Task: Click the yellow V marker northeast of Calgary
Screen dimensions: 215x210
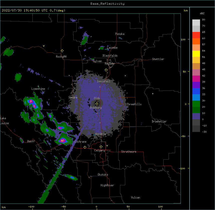Action: [x=107, y=146]
